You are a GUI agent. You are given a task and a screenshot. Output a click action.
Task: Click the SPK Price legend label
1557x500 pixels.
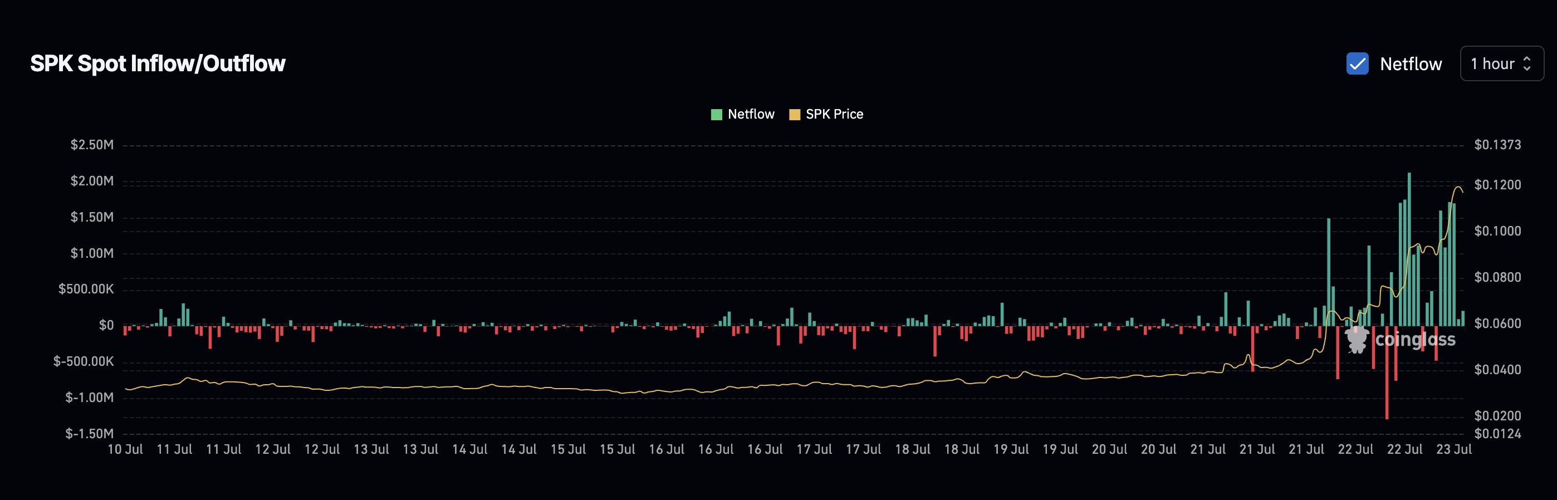834,114
